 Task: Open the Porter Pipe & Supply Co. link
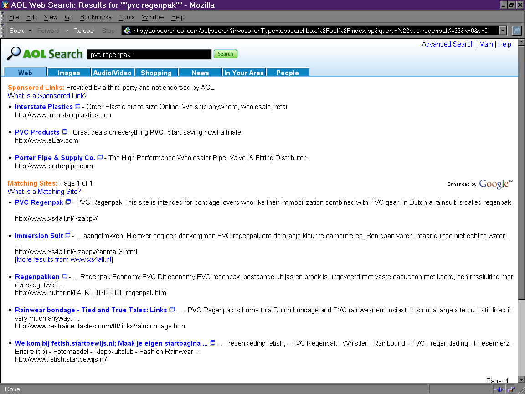click(55, 157)
